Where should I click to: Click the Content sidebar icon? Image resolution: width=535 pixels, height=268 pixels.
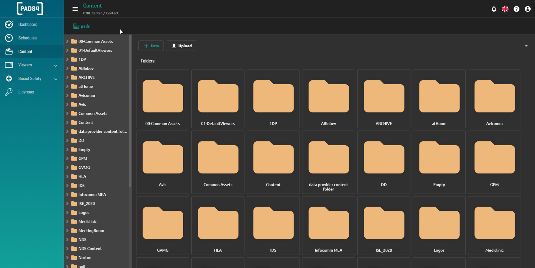coord(9,51)
